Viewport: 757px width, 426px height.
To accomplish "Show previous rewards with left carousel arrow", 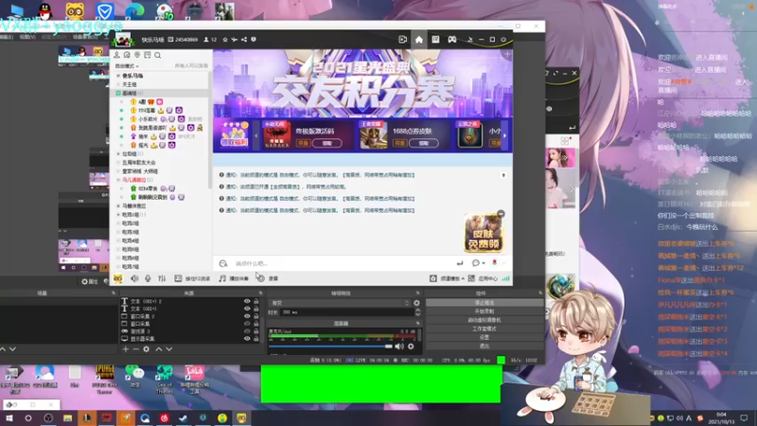I will click(255, 135).
